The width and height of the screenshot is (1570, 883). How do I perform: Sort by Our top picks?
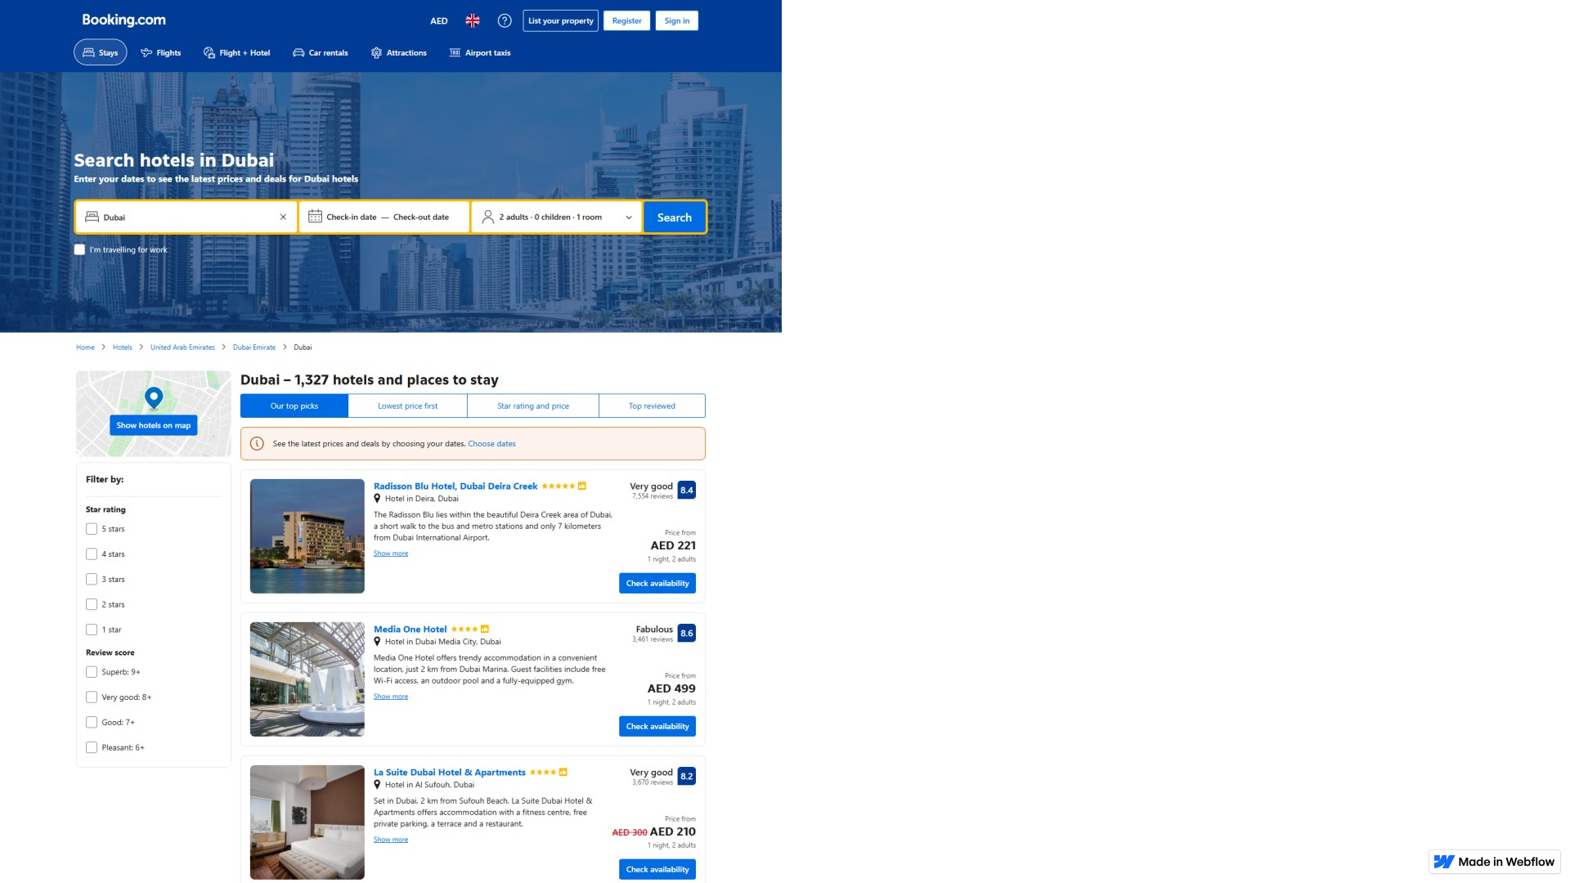[294, 406]
